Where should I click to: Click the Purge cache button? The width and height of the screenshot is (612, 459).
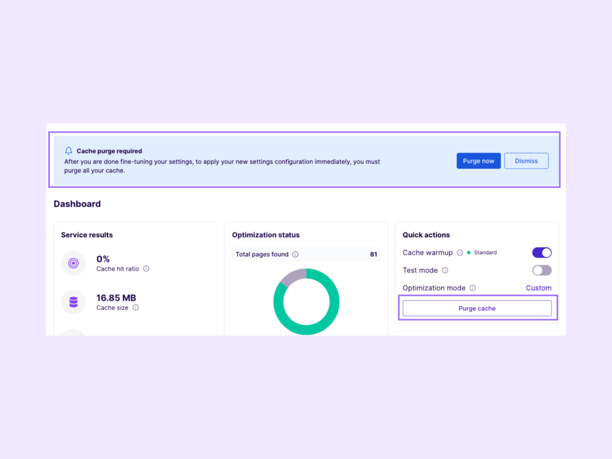pyautogui.click(x=477, y=308)
